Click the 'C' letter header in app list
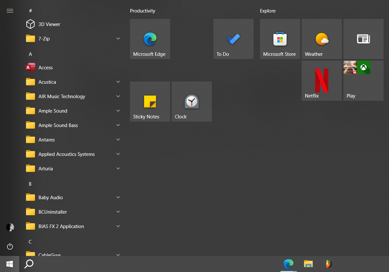This screenshot has height=272, width=389. 30,242
